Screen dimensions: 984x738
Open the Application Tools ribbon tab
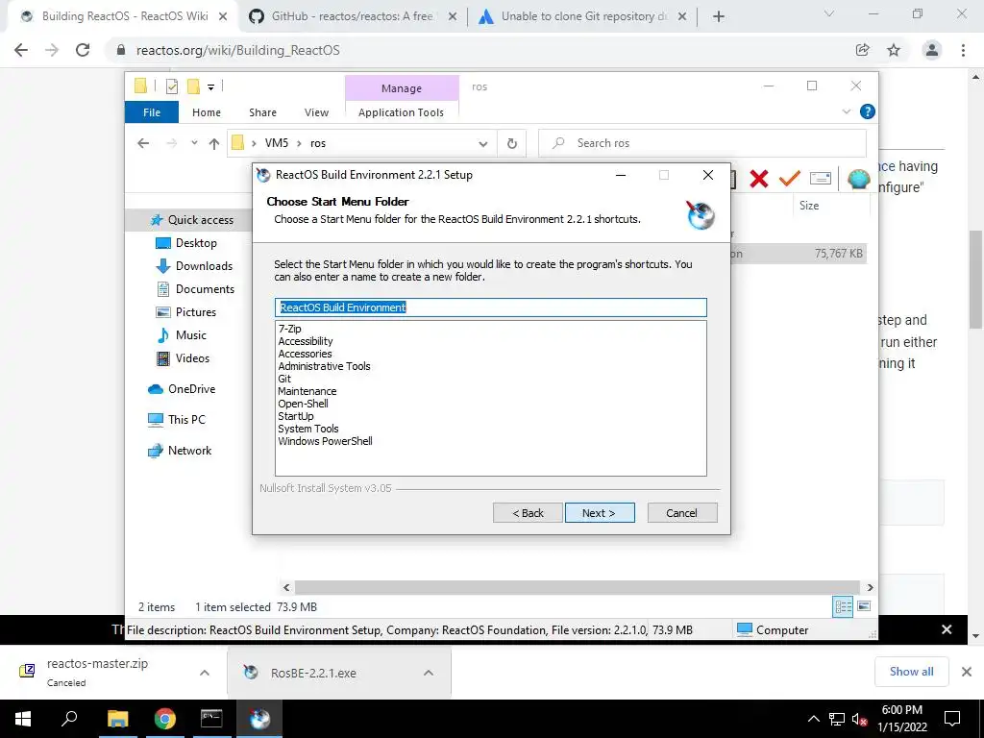coord(401,112)
